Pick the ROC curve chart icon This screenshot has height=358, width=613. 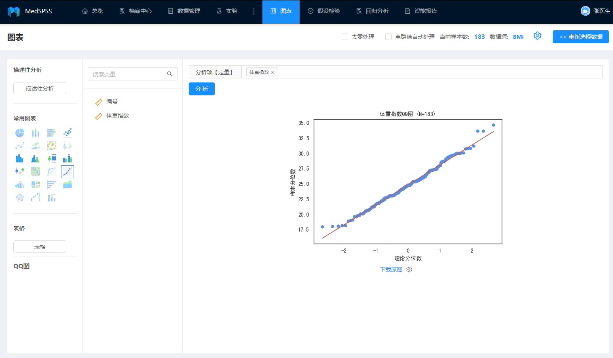[52, 171]
